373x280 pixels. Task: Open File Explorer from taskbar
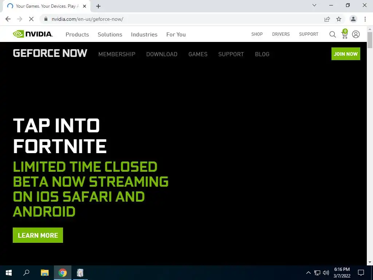coord(44,273)
